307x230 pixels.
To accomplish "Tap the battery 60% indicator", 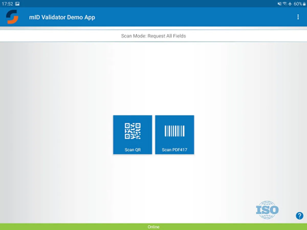I will coord(299,4).
